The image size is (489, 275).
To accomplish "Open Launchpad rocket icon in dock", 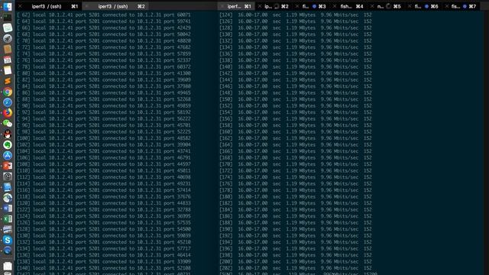I will [8, 38].
